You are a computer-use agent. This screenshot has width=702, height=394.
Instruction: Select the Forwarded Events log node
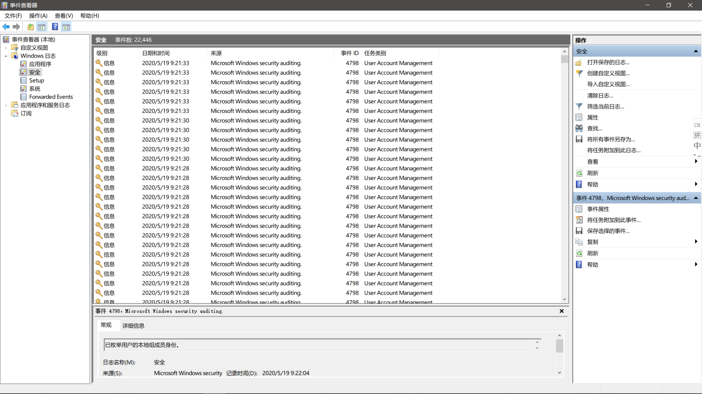52,97
